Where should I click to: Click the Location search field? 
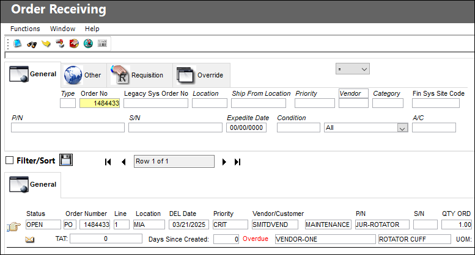(210, 103)
